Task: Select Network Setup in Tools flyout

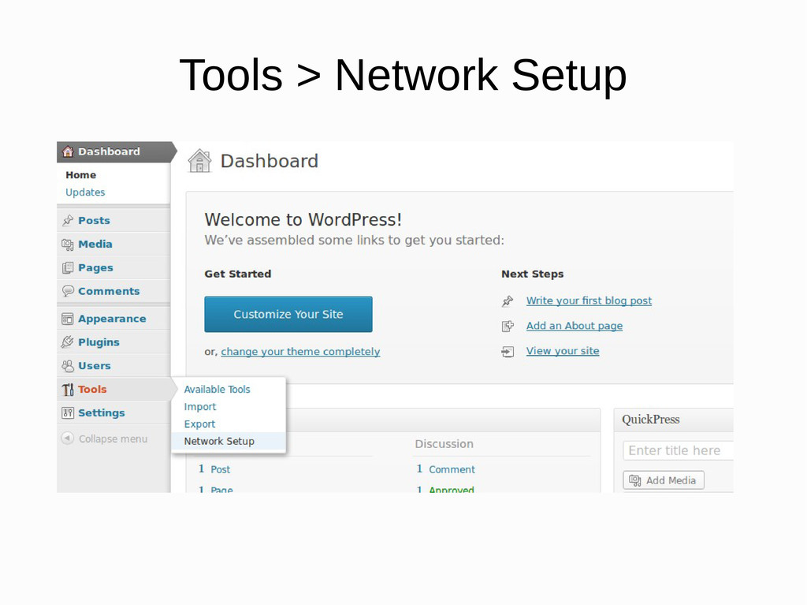Action: [x=229, y=441]
